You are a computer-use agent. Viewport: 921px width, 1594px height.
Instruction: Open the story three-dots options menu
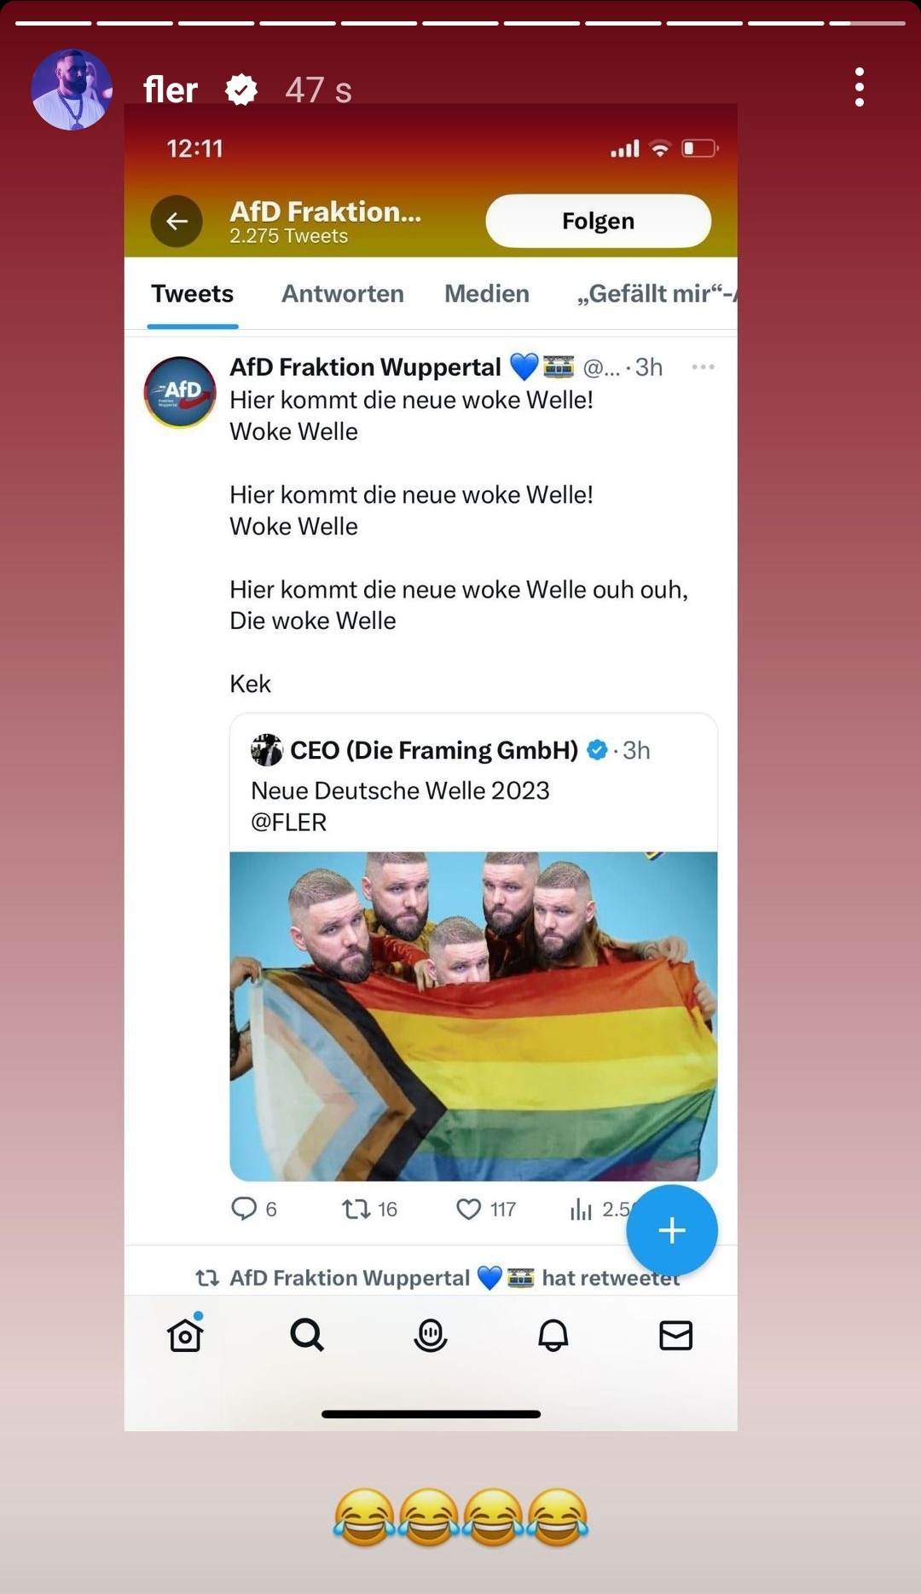pyautogui.click(x=859, y=87)
